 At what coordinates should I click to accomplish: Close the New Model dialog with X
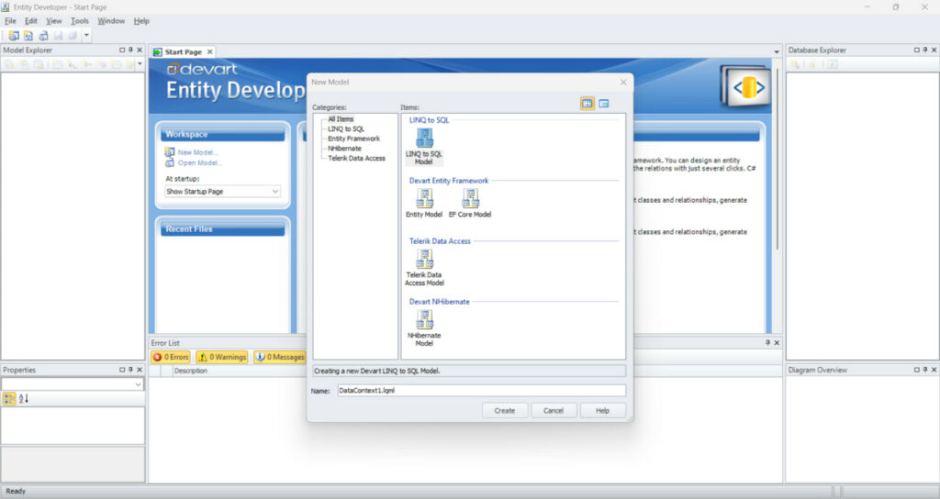pos(623,82)
